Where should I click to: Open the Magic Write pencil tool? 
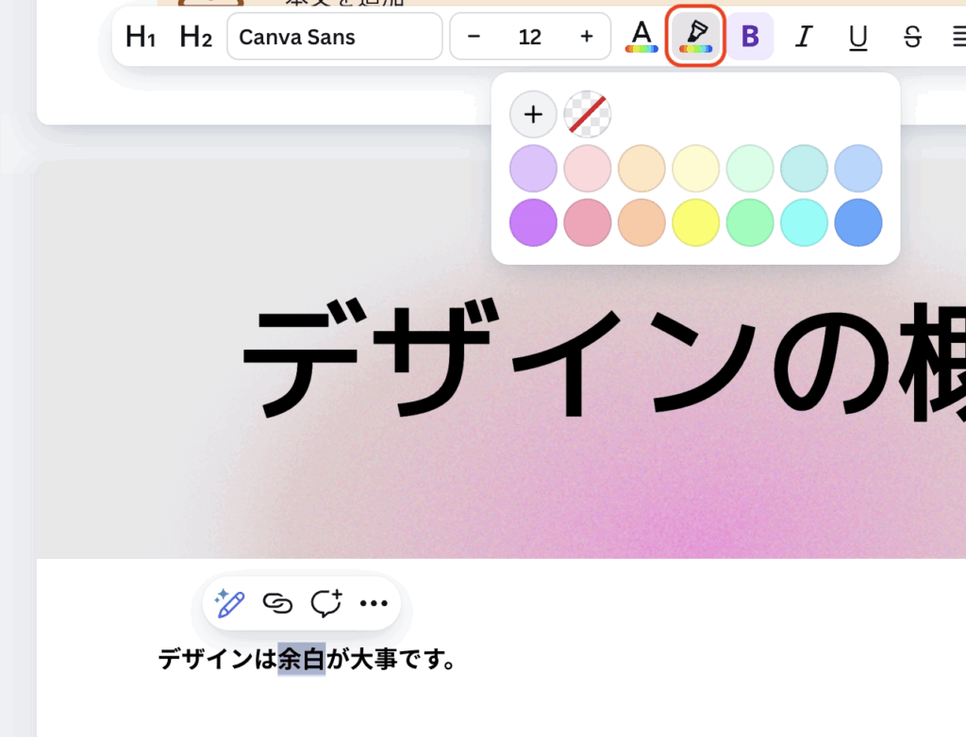[229, 603]
